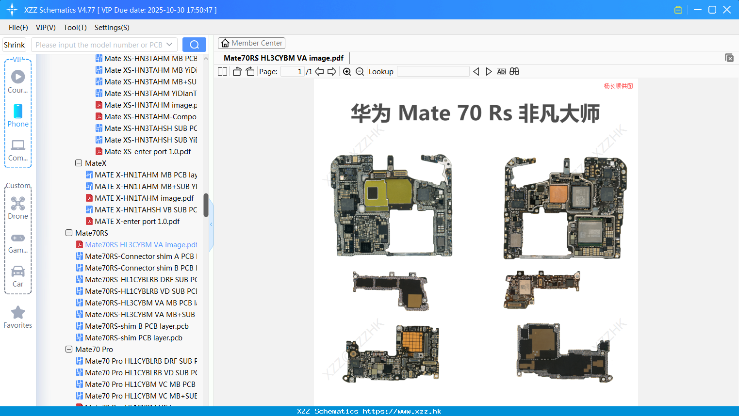Open Mate XS-HN3TAHM MB PCB file
Screen dimensions: 739x416
coord(146,59)
